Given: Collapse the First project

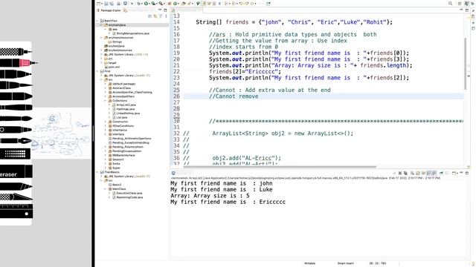Looking at the screenshot, I should point(97,71).
